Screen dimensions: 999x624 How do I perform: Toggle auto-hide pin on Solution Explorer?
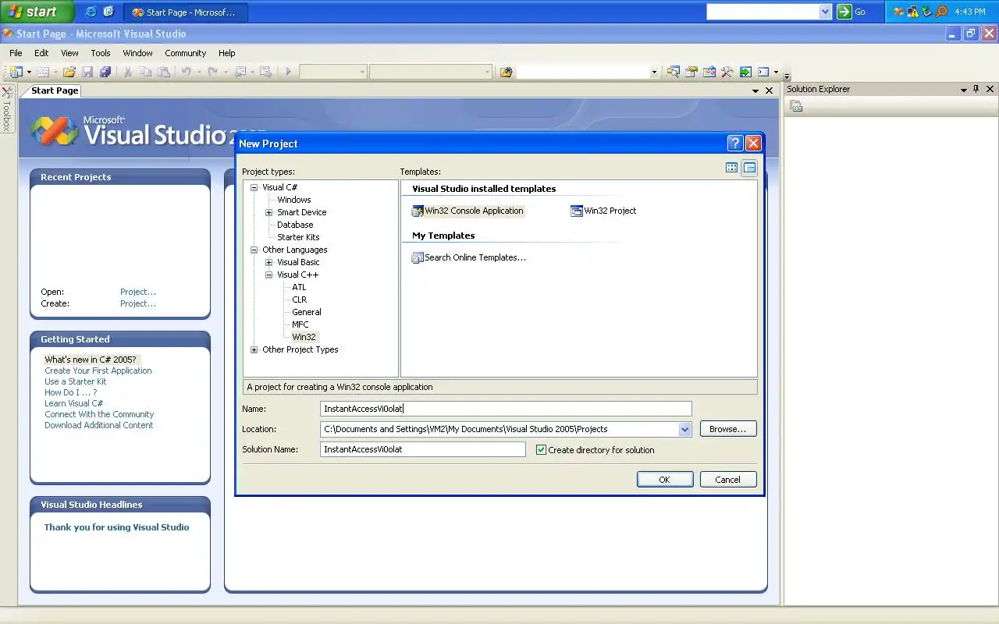[976, 90]
